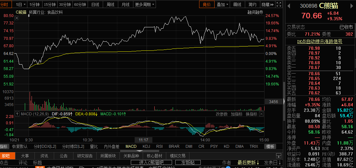Screen dimensions: 356x168
Task: Open the 叠加 overlay dropdown
Action: click(x=222, y=4)
